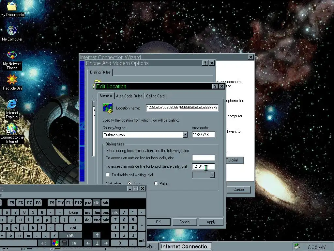Maximize the on-screen keyboard window
This screenshot has height=251, width=334.
(x=136, y=189)
